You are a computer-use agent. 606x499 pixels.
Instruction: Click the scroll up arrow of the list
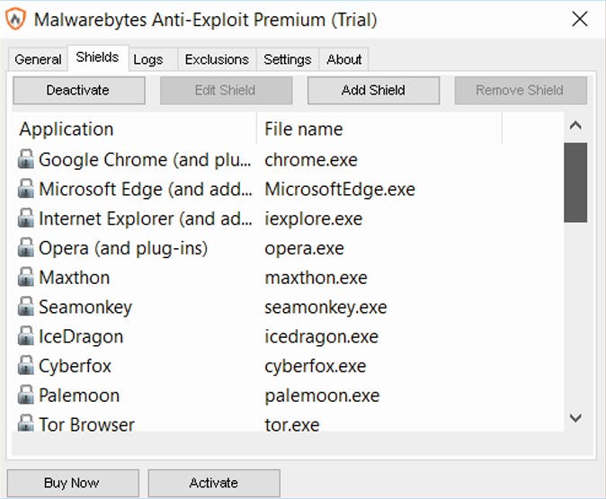click(x=576, y=127)
